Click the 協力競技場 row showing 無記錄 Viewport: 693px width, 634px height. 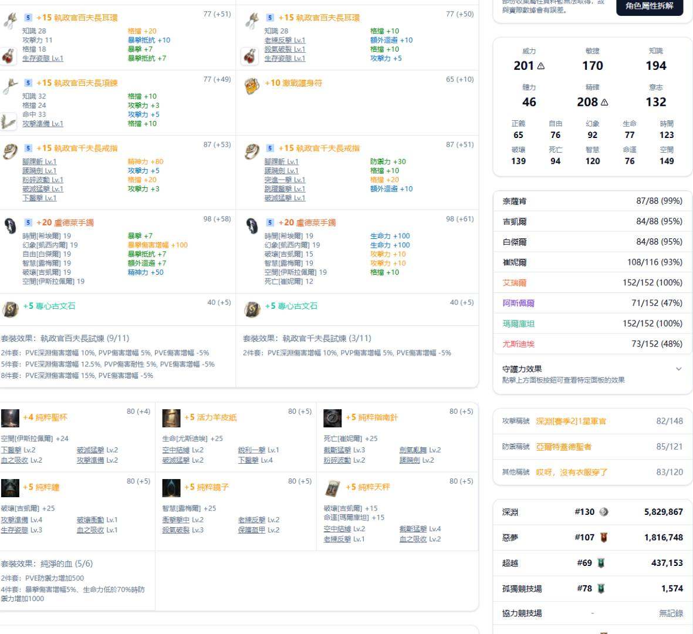(592, 613)
